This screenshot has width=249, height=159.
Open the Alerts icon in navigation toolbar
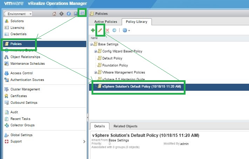point(61,14)
